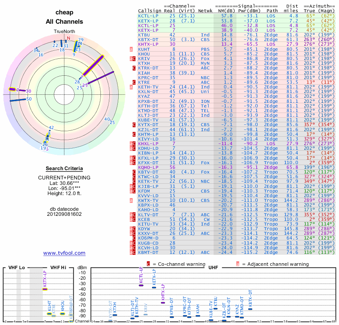
Task: Click the KBMT-DT callsign in last row
Action: pyautogui.click(x=148, y=253)
